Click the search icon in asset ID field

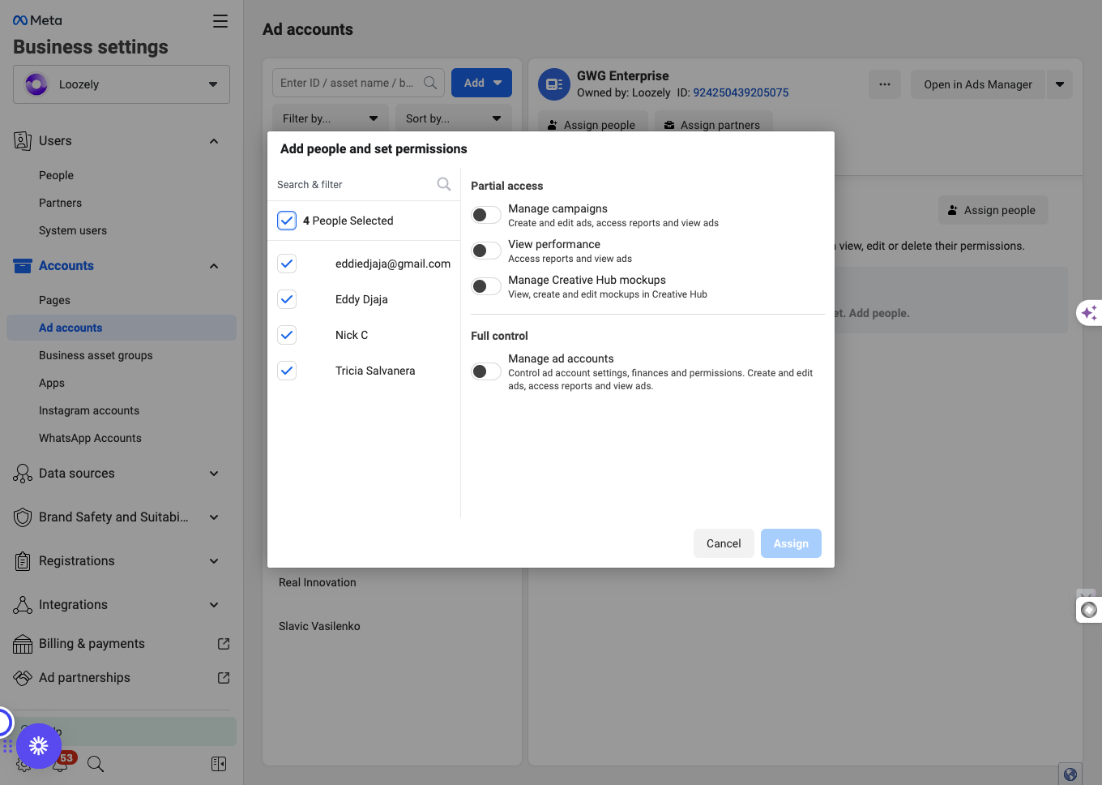pos(430,83)
